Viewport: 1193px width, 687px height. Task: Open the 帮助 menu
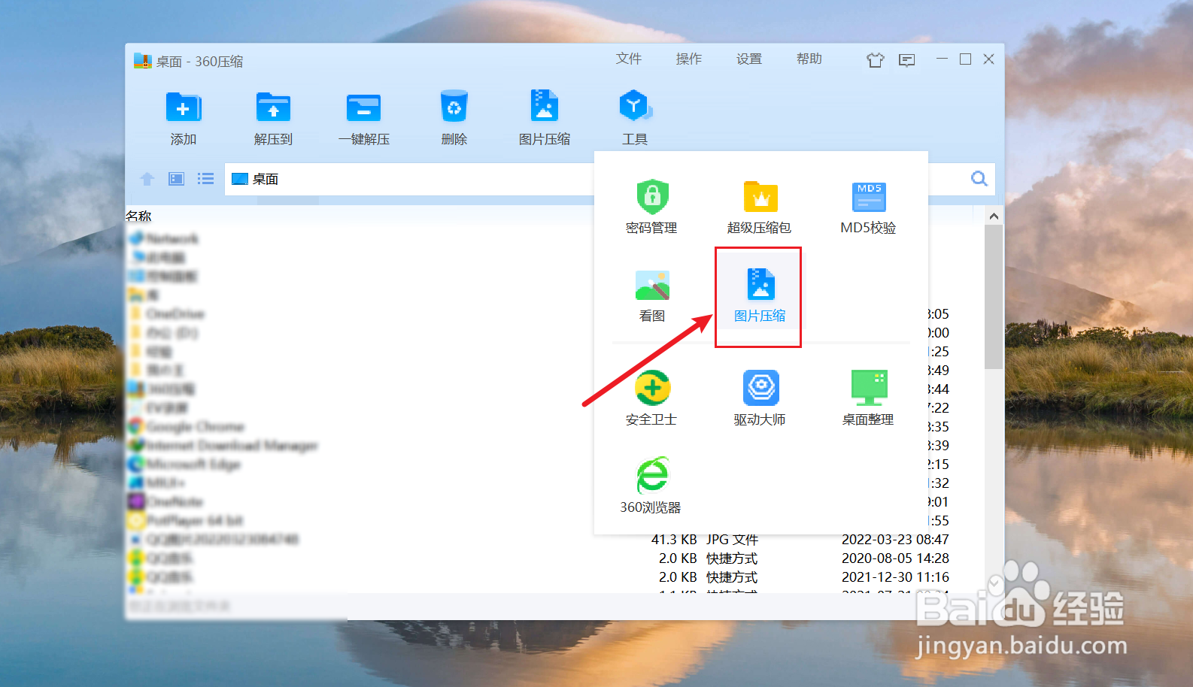tap(809, 59)
